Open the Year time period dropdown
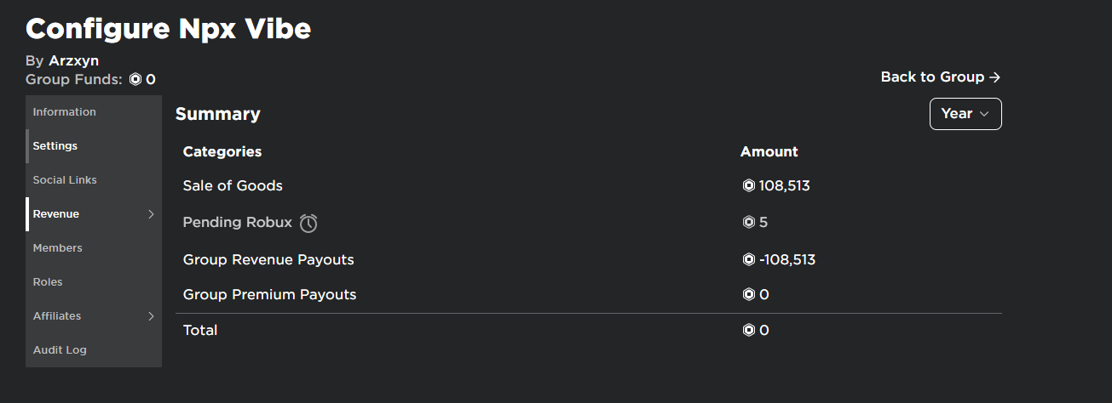Viewport: 1112px width, 403px height. 965,114
